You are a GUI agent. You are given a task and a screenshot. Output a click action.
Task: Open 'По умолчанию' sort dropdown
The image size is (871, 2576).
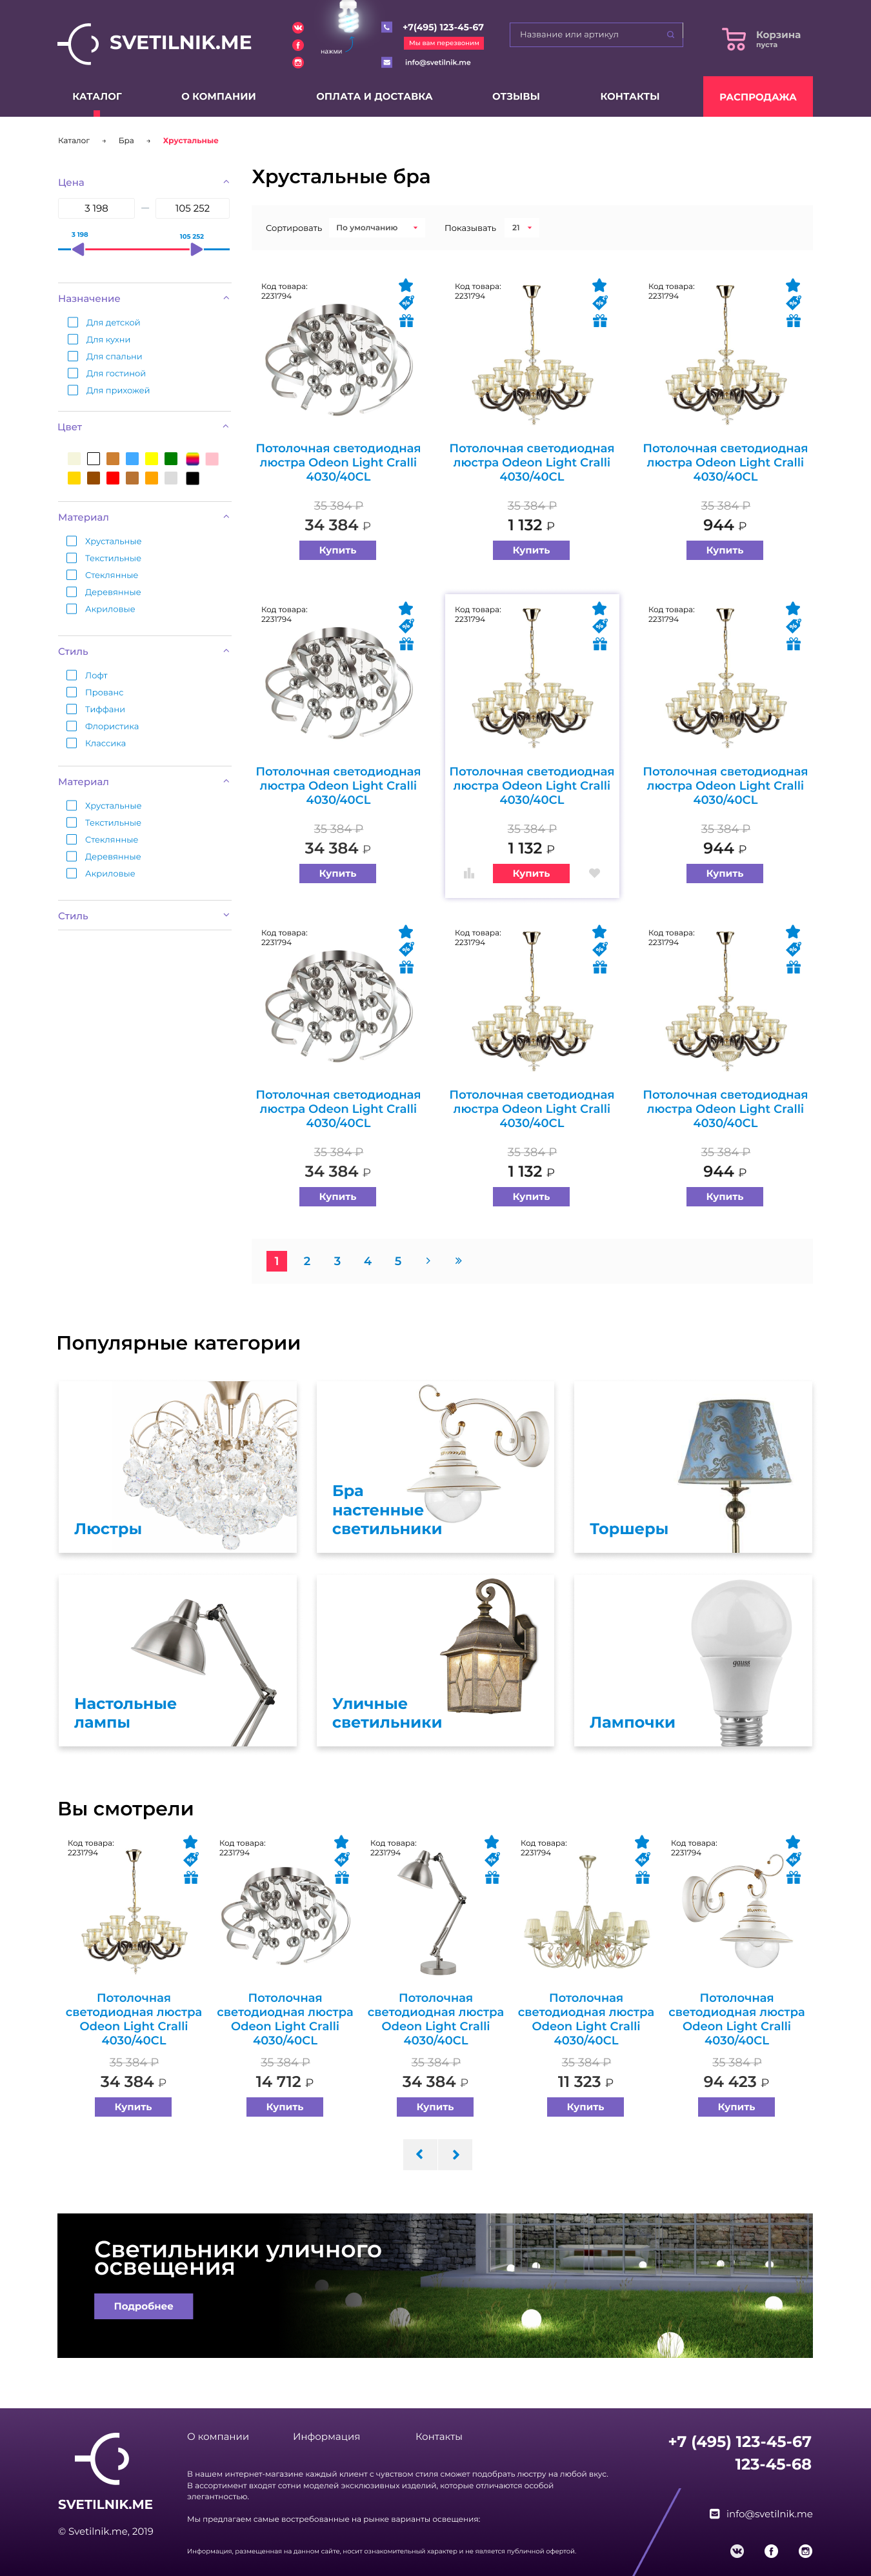point(377,228)
